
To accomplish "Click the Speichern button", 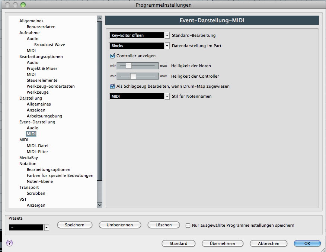I will tap(75, 225).
